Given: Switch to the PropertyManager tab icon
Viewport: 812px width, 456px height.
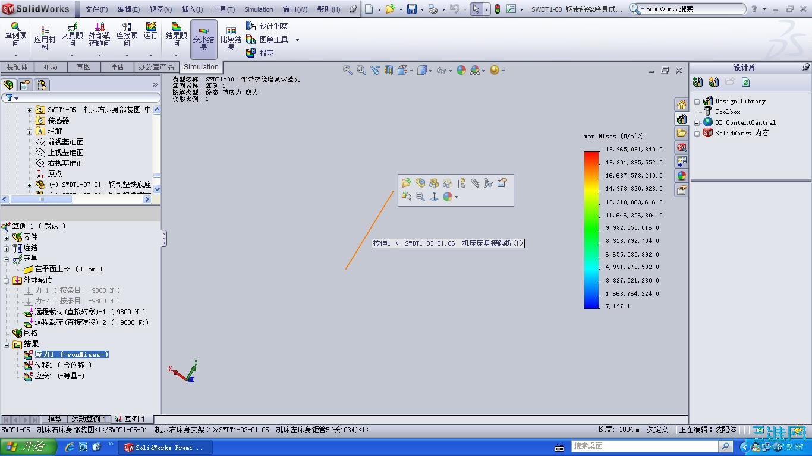Looking at the screenshot, I should 25,85.
